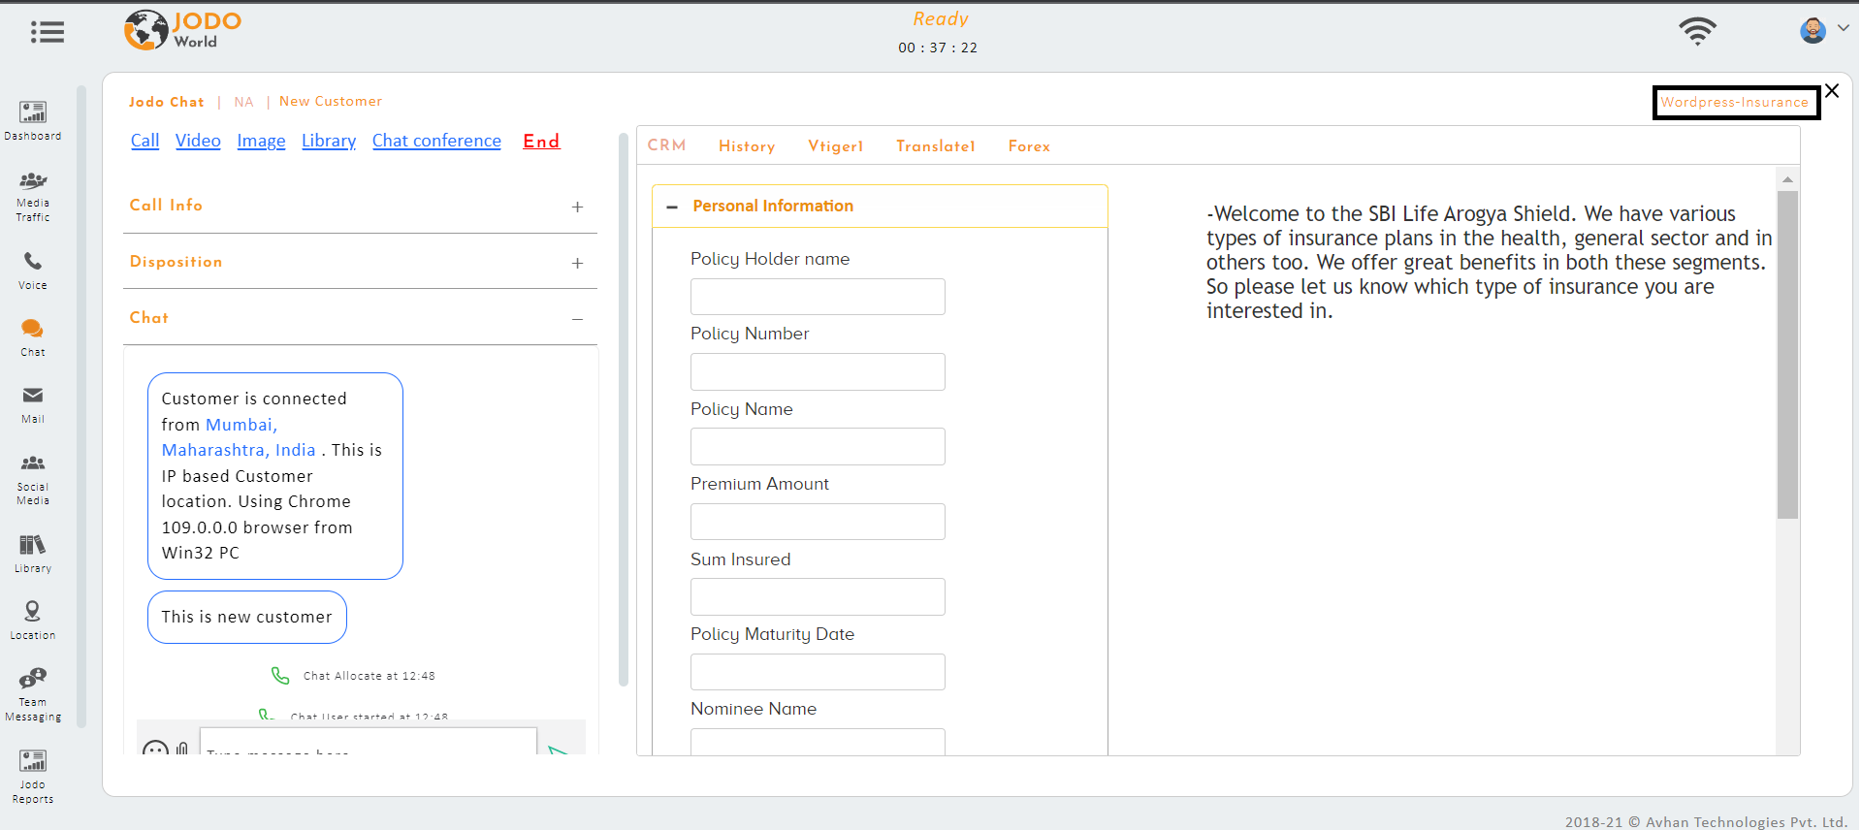Collapse the Chat section
This screenshot has height=830, width=1862.
[x=577, y=319]
